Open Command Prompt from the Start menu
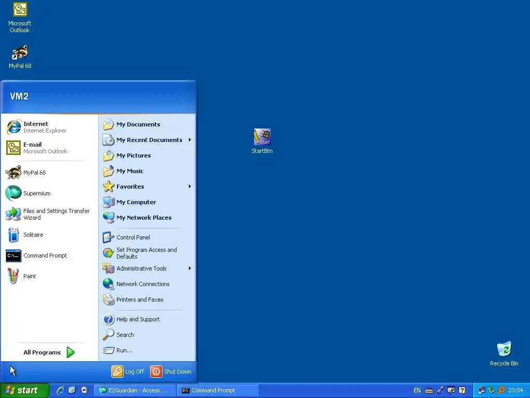 tap(49, 255)
